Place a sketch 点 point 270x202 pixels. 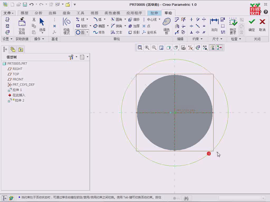click(x=147, y=26)
